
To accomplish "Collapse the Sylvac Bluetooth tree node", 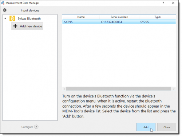I will coord(5,18).
